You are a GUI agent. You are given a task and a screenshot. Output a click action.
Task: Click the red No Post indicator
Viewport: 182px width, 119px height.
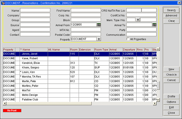pyautogui.click(x=12, y=111)
